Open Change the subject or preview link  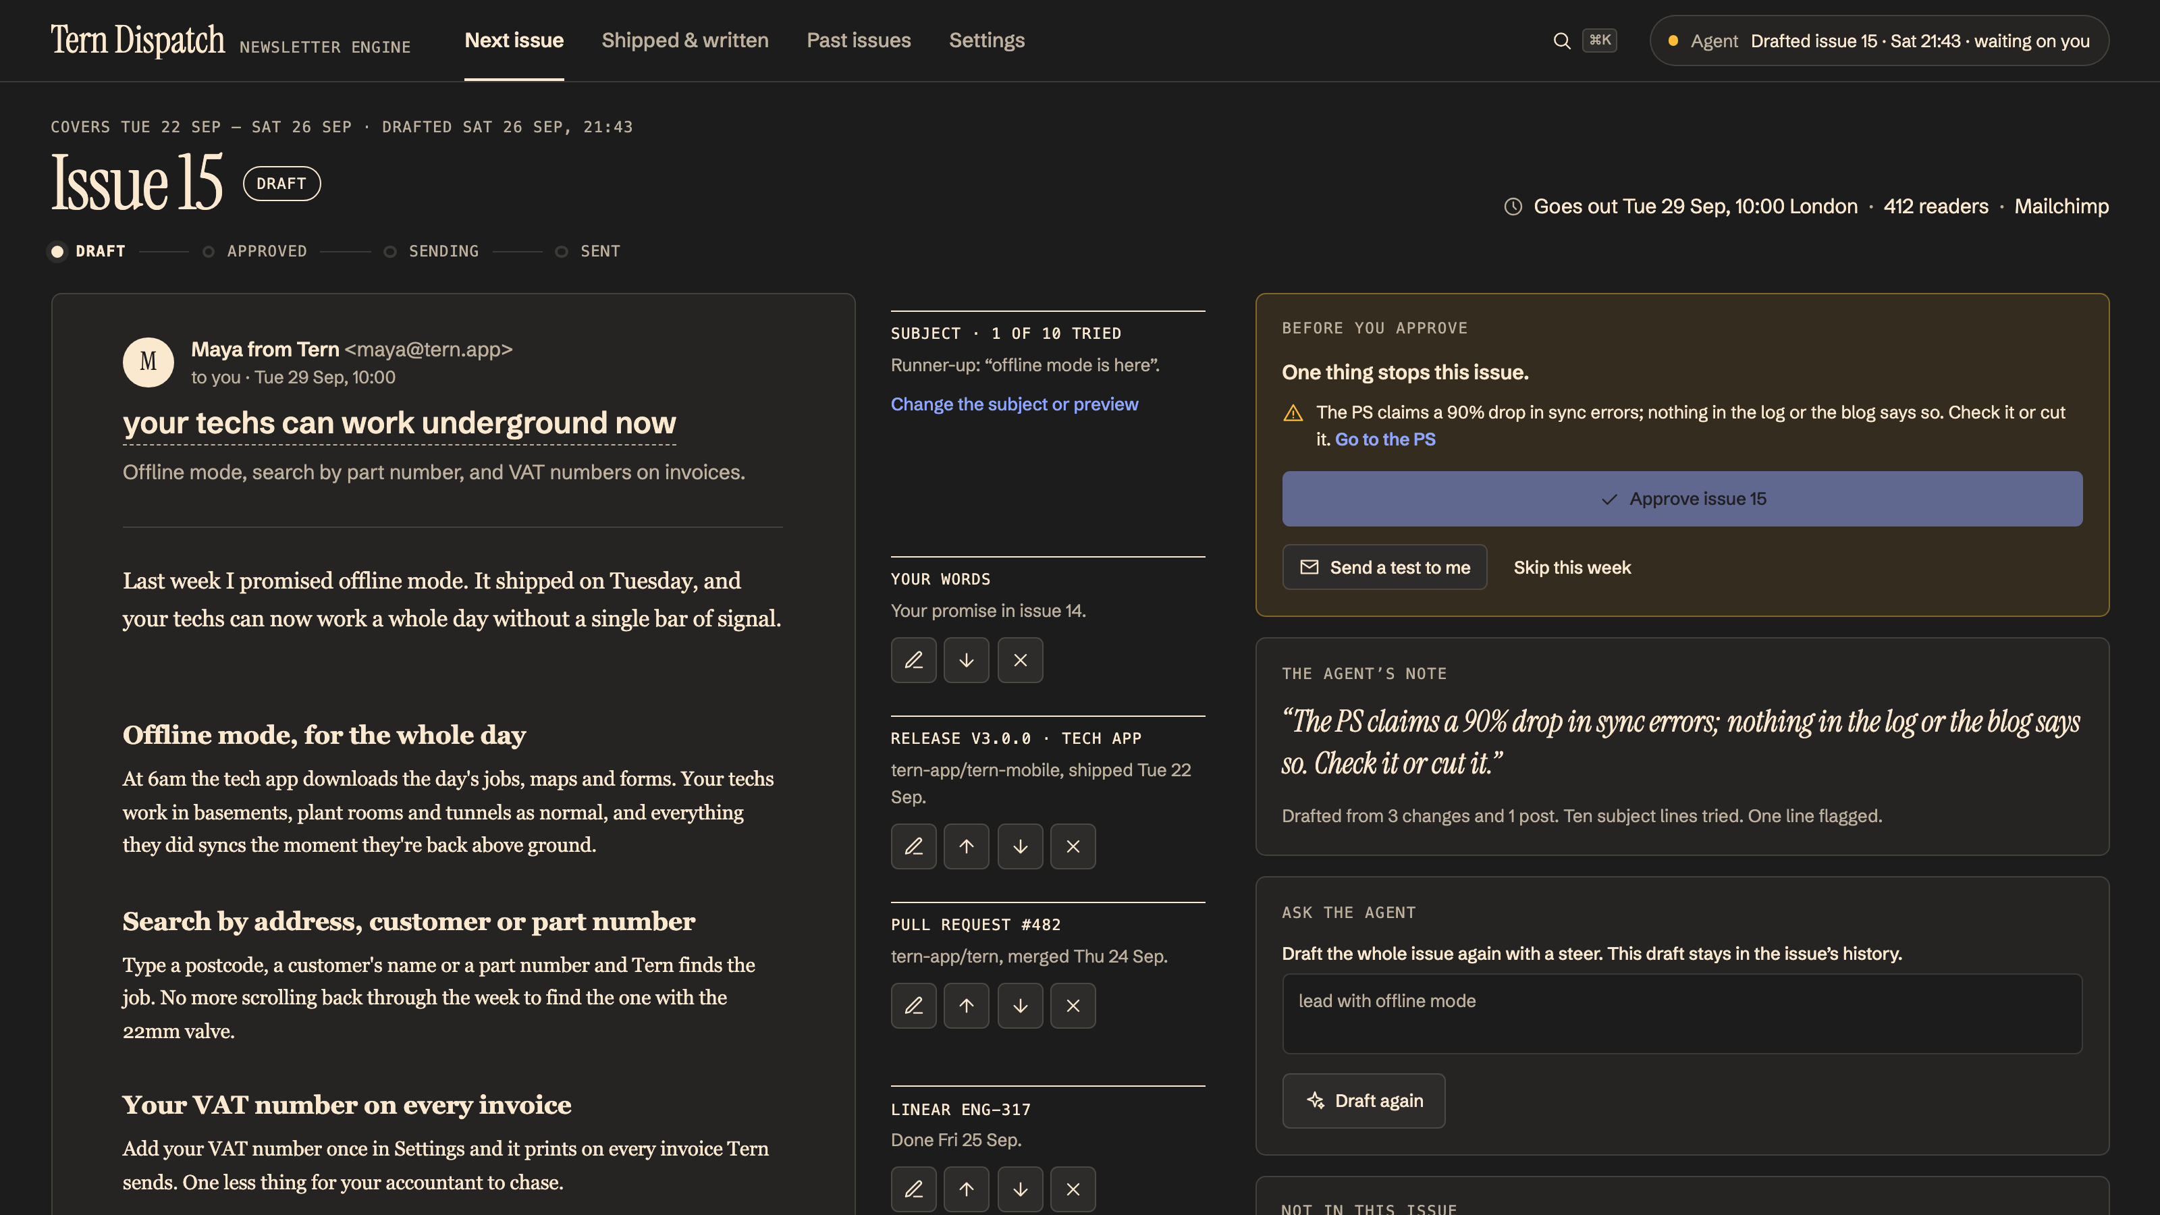[1014, 404]
